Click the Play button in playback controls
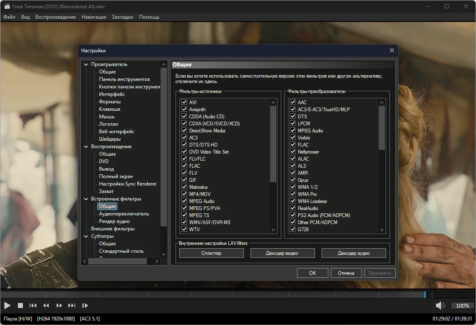 coord(7,305)
